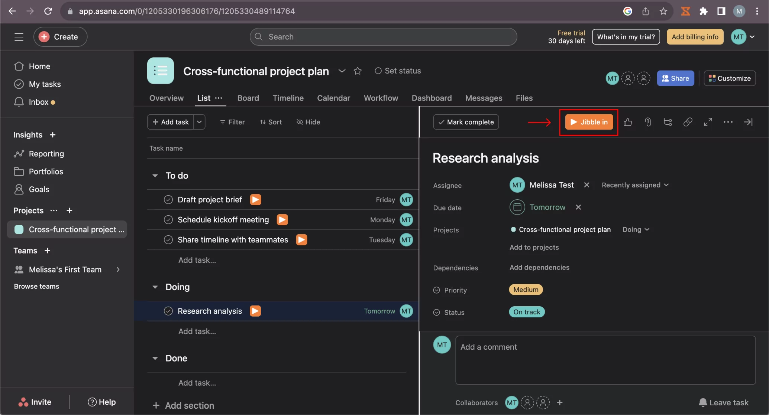Check off Research analysis in the list
Viewport: 769px width, 415px height.
168,311
